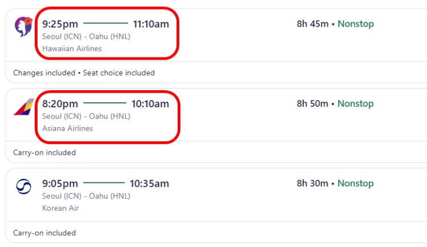Click Seoul (ICN) - Oahu (HNL) on Korean Air flight

point(86,196)
